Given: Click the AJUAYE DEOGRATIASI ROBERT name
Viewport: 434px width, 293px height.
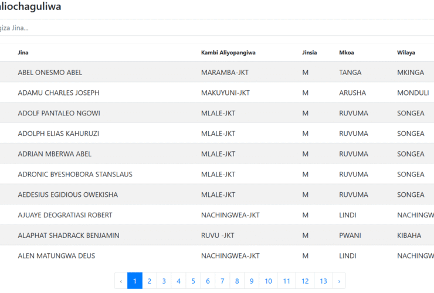Looking at the screenshot, I should 65,215.
